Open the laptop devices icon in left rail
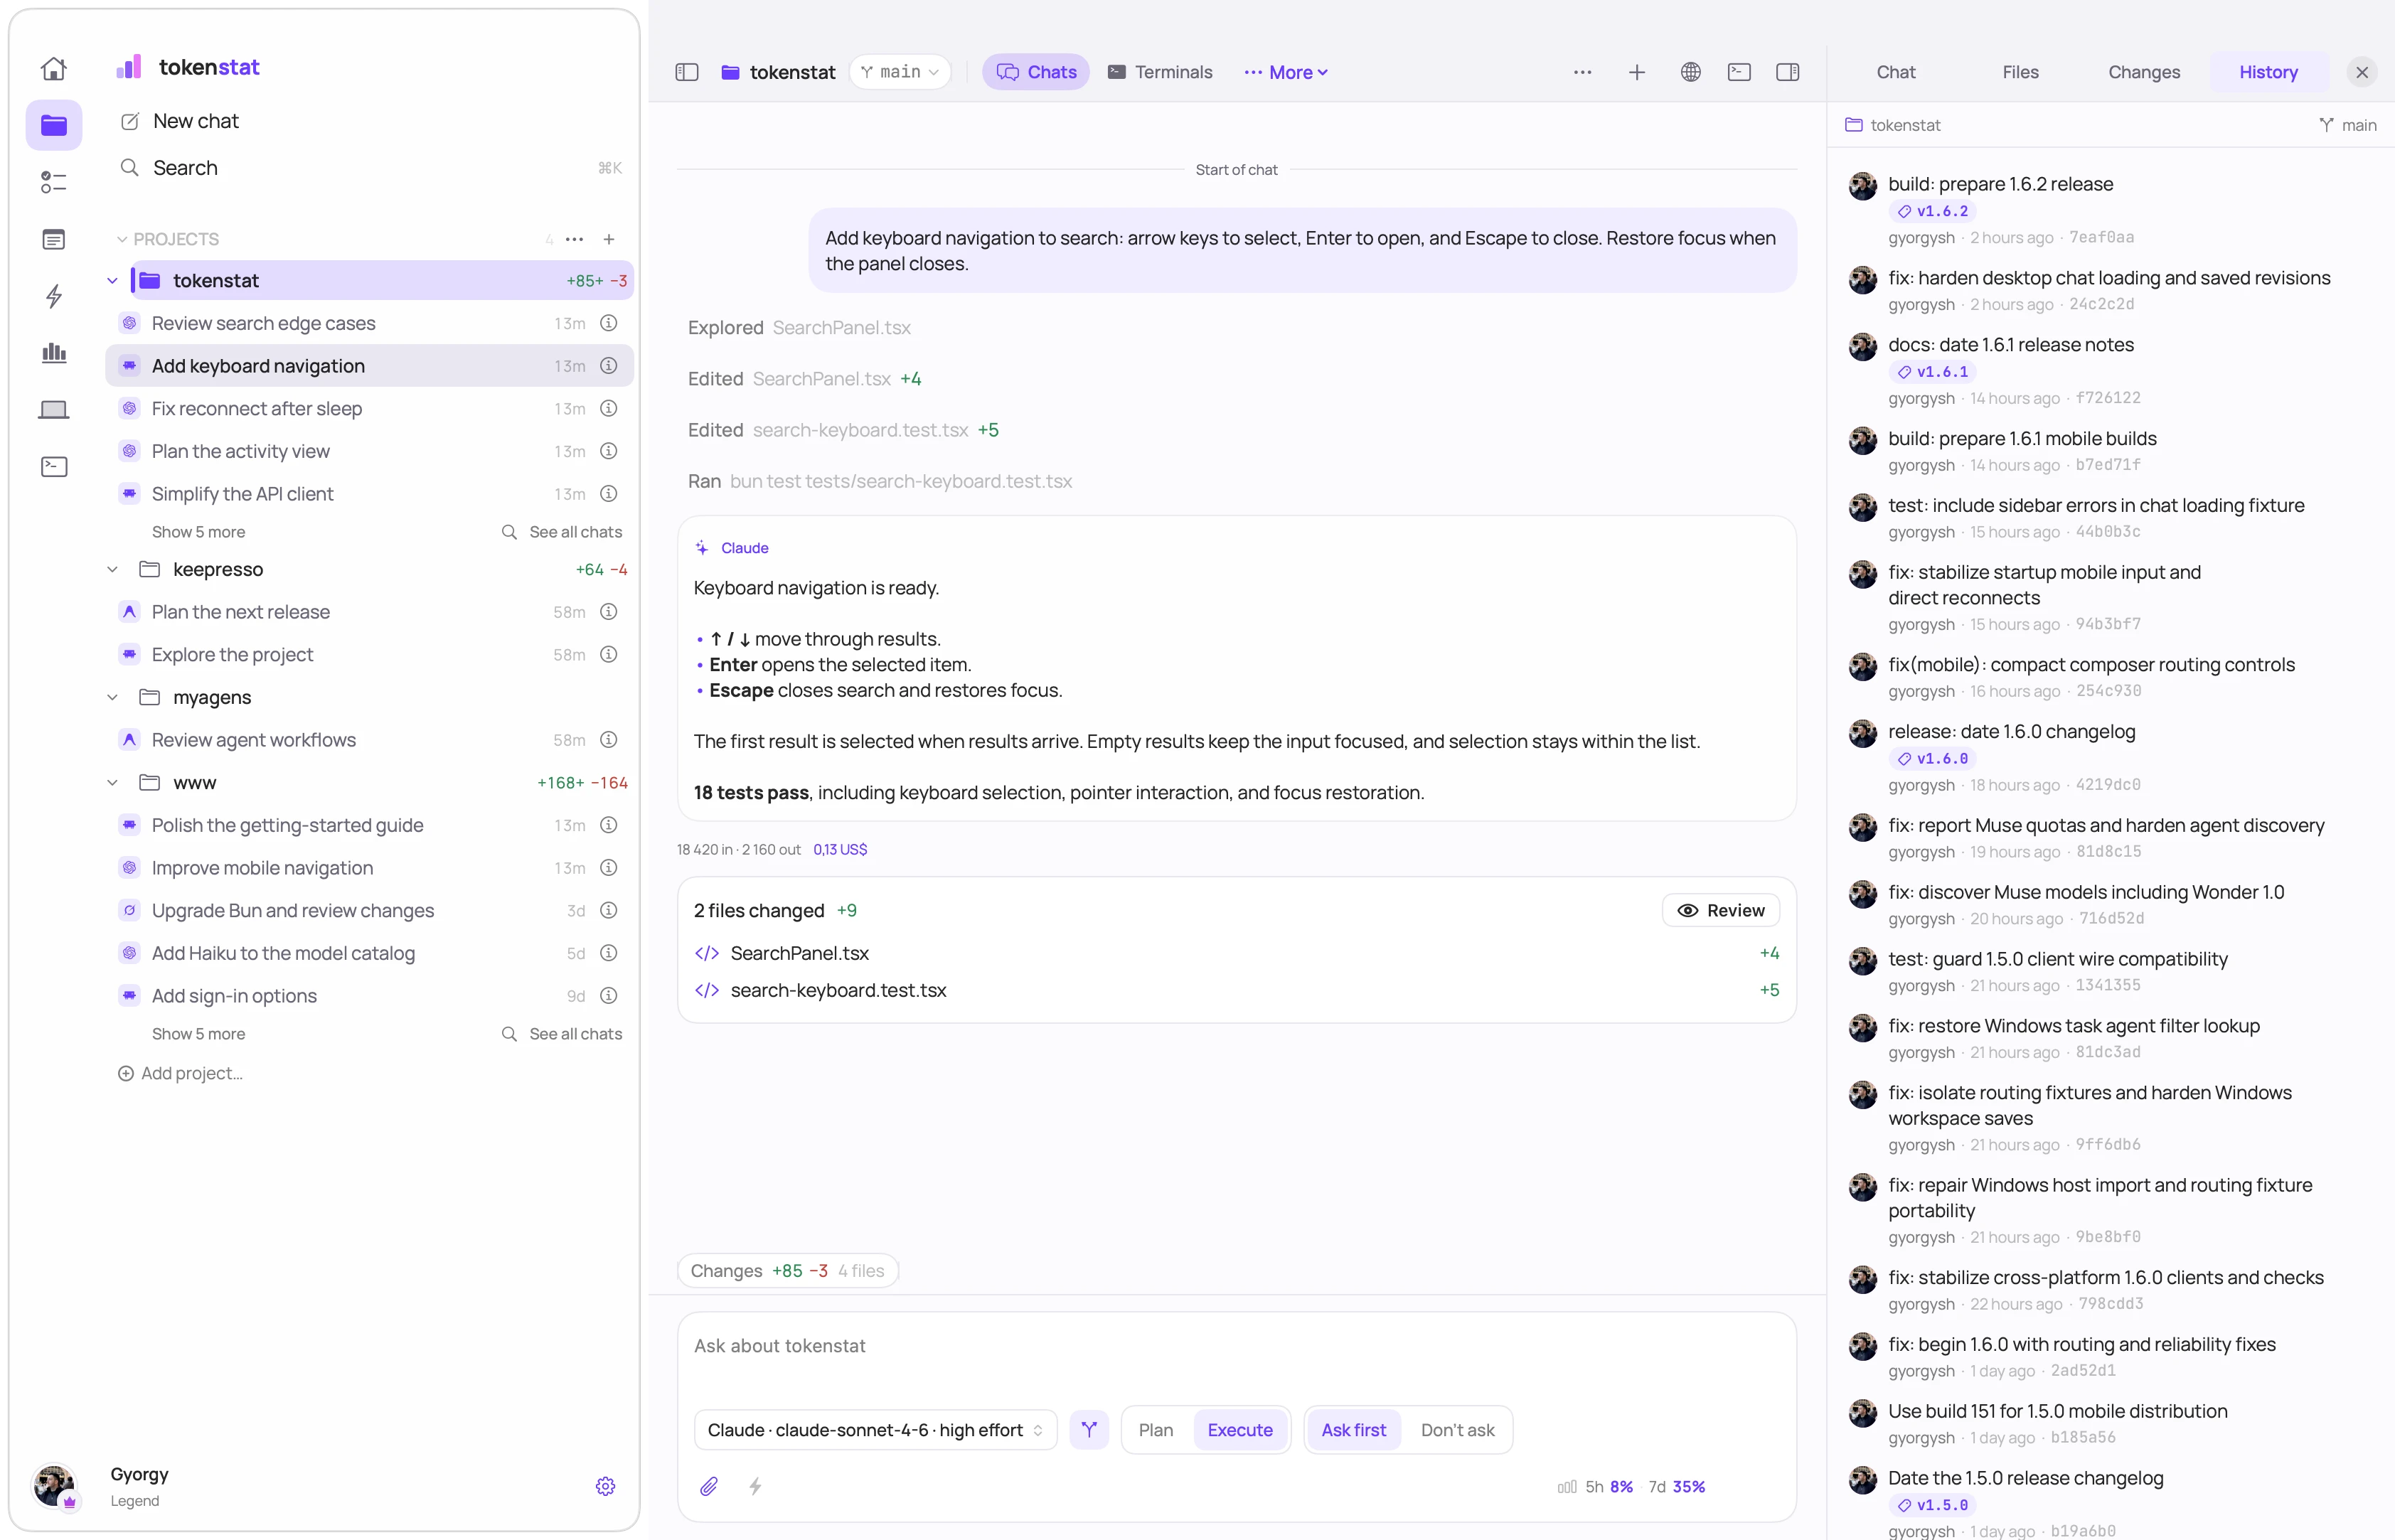 coord(54,410)
